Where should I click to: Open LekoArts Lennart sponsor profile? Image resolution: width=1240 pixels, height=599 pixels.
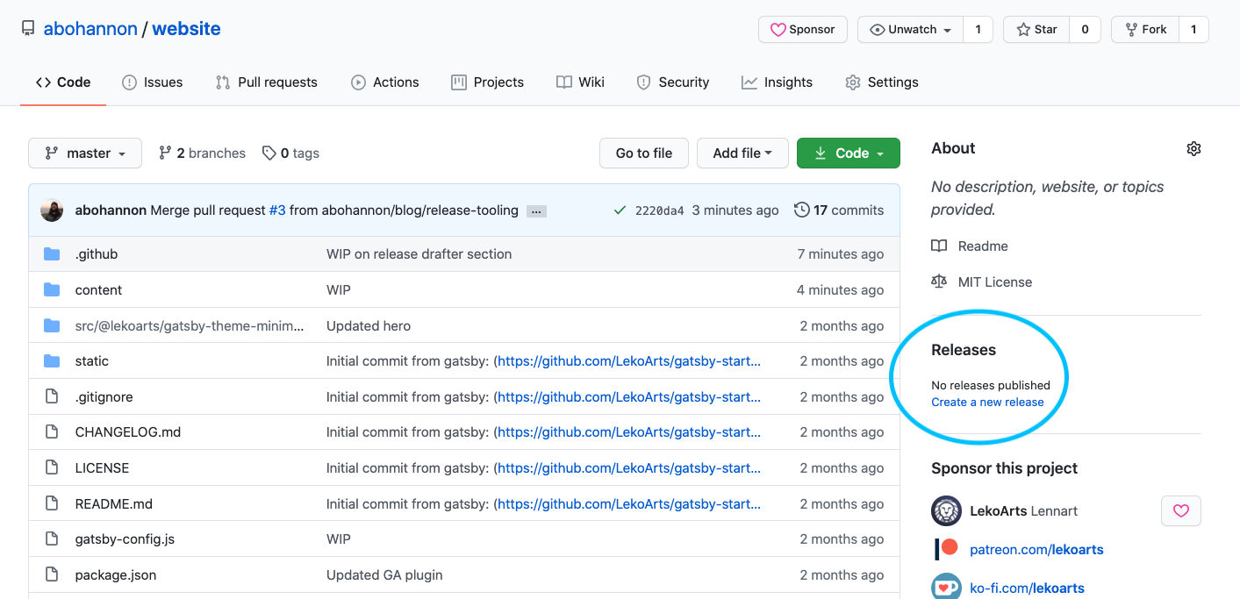tap(1023, 510)
